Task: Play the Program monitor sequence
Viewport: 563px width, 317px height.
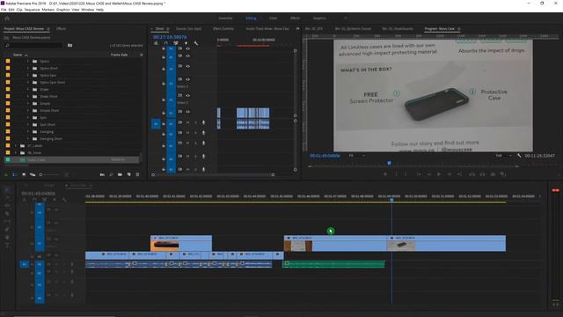Action: [x=438, y=174]
